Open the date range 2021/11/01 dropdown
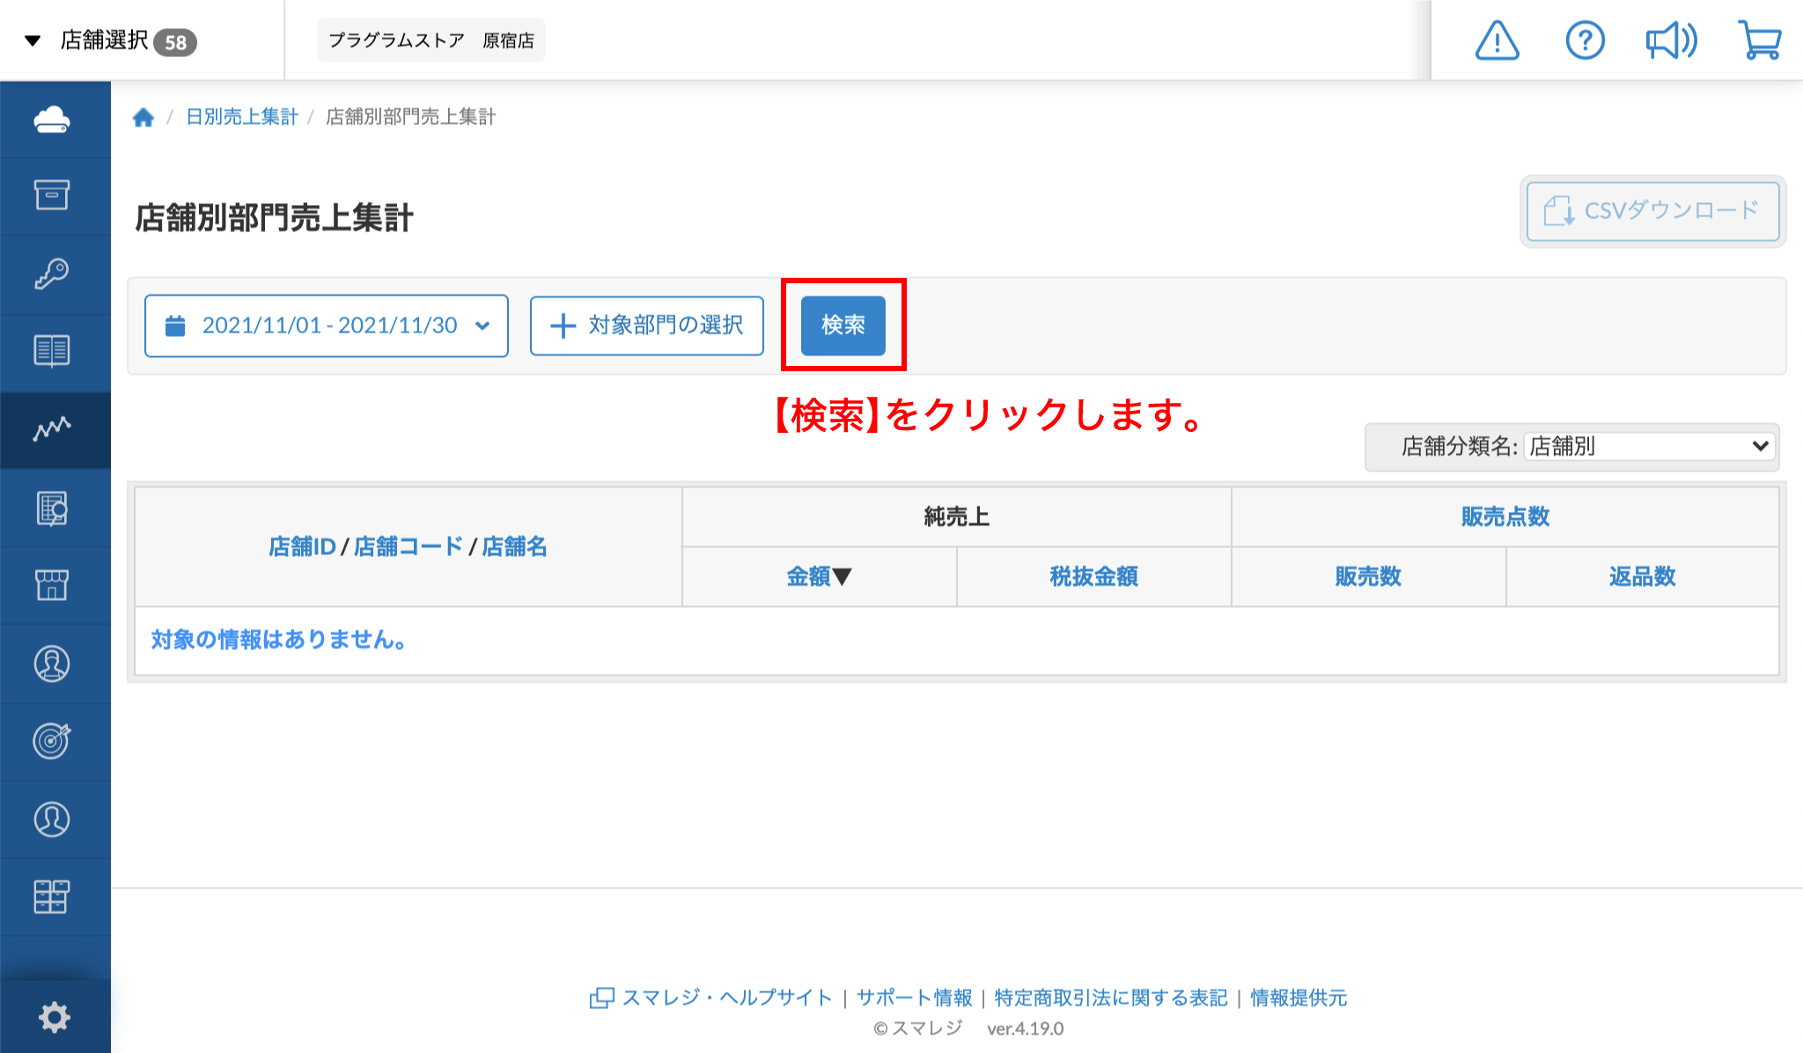The image size is (1803, 1053). tap(327, 325)
